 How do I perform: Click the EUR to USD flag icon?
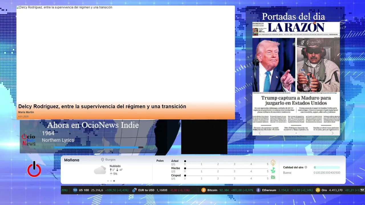[134, 190]
